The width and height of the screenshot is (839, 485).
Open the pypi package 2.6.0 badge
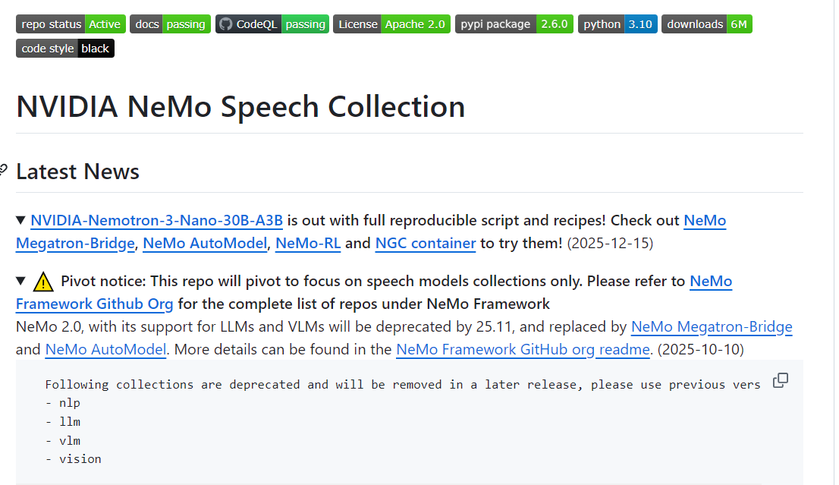514,24
